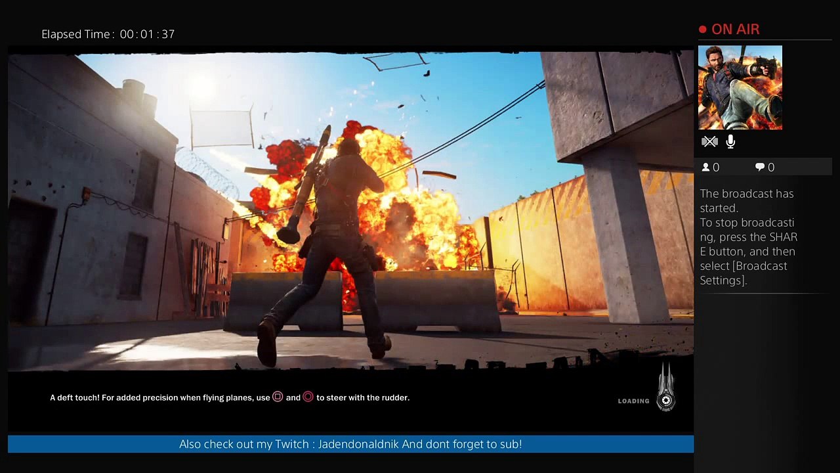Toggle the disabled camera icon
Screen dimensions: 840x473
click(709, 141)
